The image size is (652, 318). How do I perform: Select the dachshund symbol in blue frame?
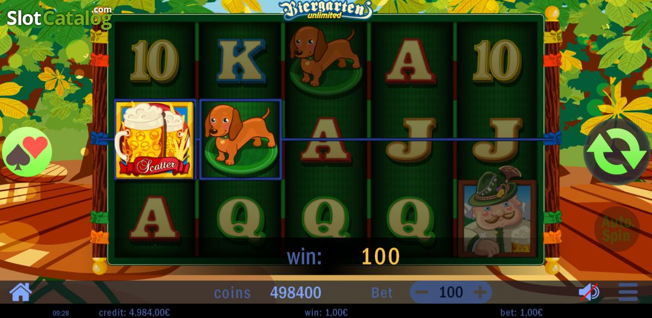[240, 139]
